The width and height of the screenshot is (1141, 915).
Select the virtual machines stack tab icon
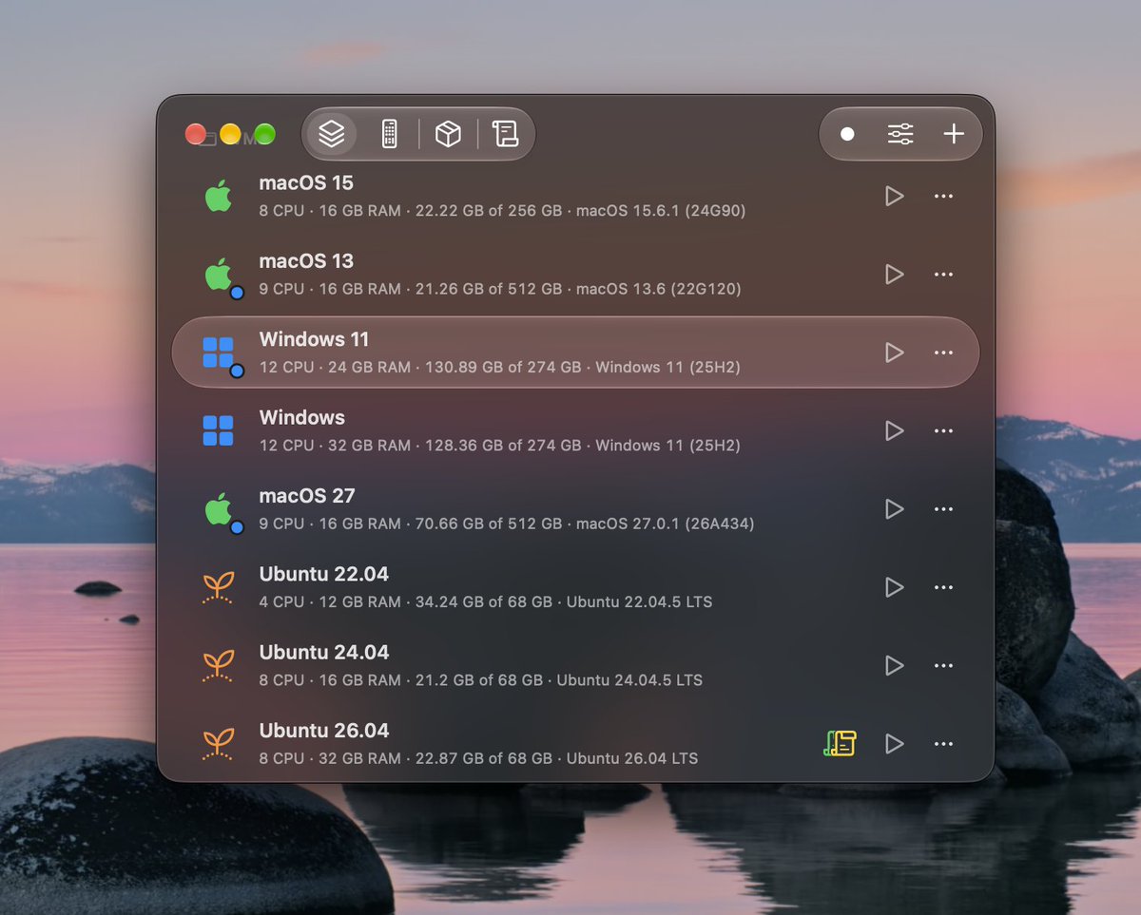pyautogui.click(x=331, y=134)
